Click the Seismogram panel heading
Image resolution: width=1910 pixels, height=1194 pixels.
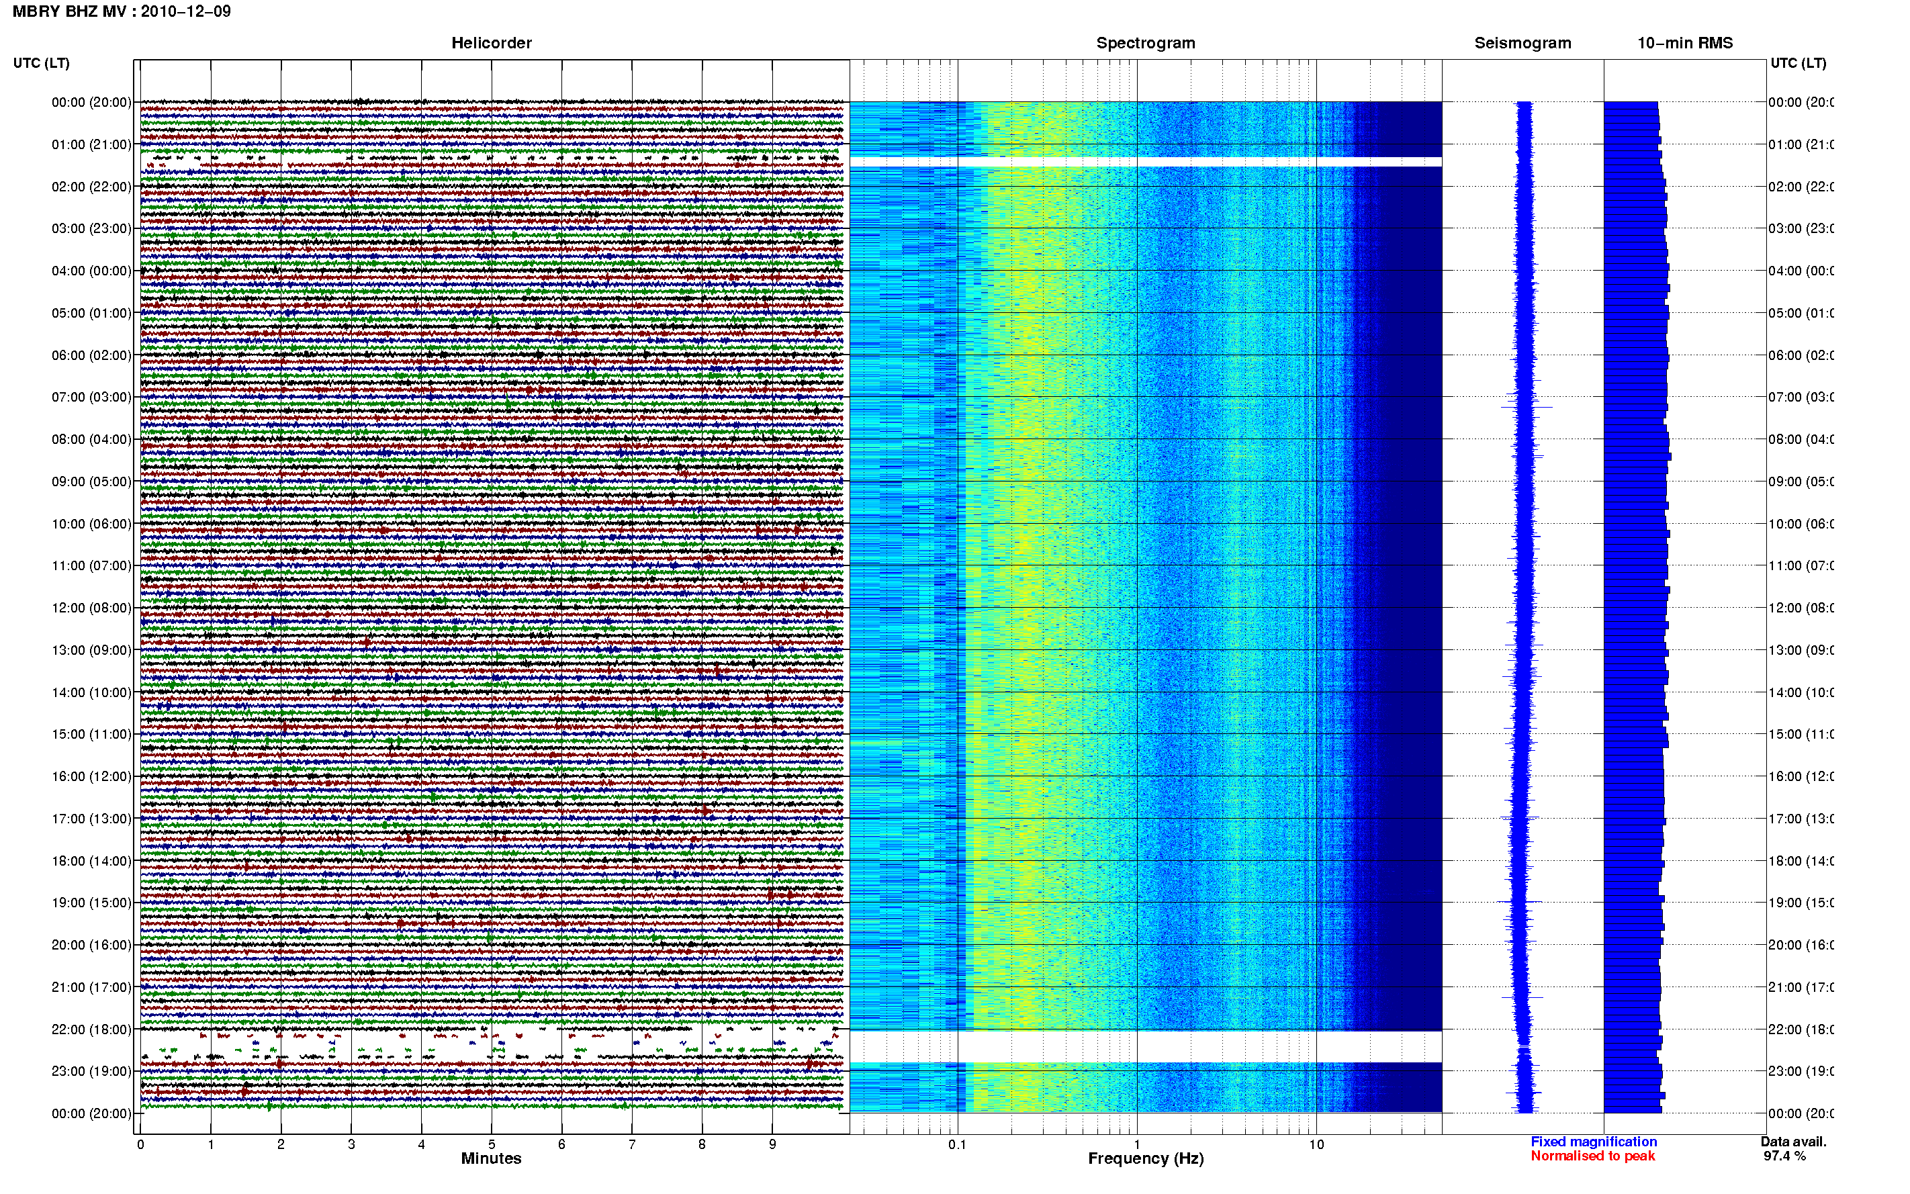[x=1522, y=43]
